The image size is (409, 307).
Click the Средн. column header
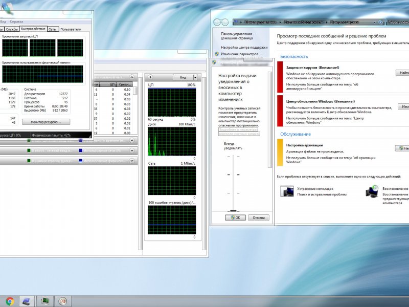coord(124,84)
